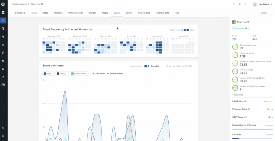
Task: Click the Microsoft logo in side panel
Action: (234, 22)
